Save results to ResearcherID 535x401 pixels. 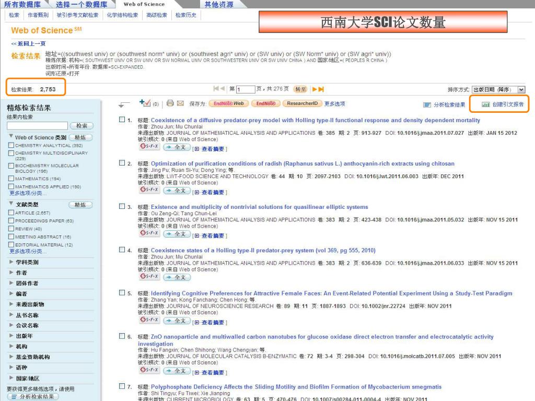303,103
